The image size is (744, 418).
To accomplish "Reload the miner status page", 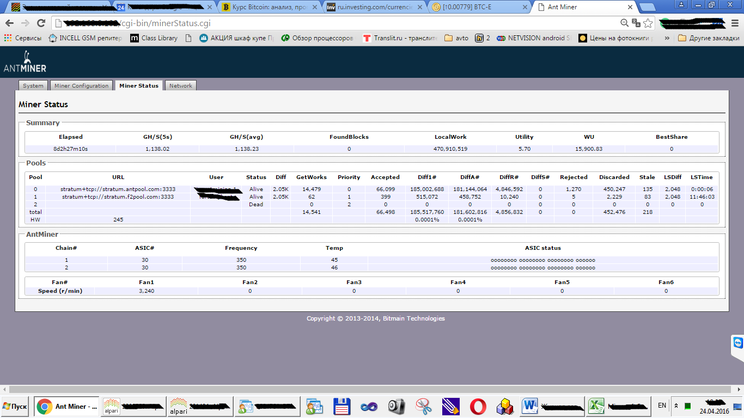I will [41, 23].
